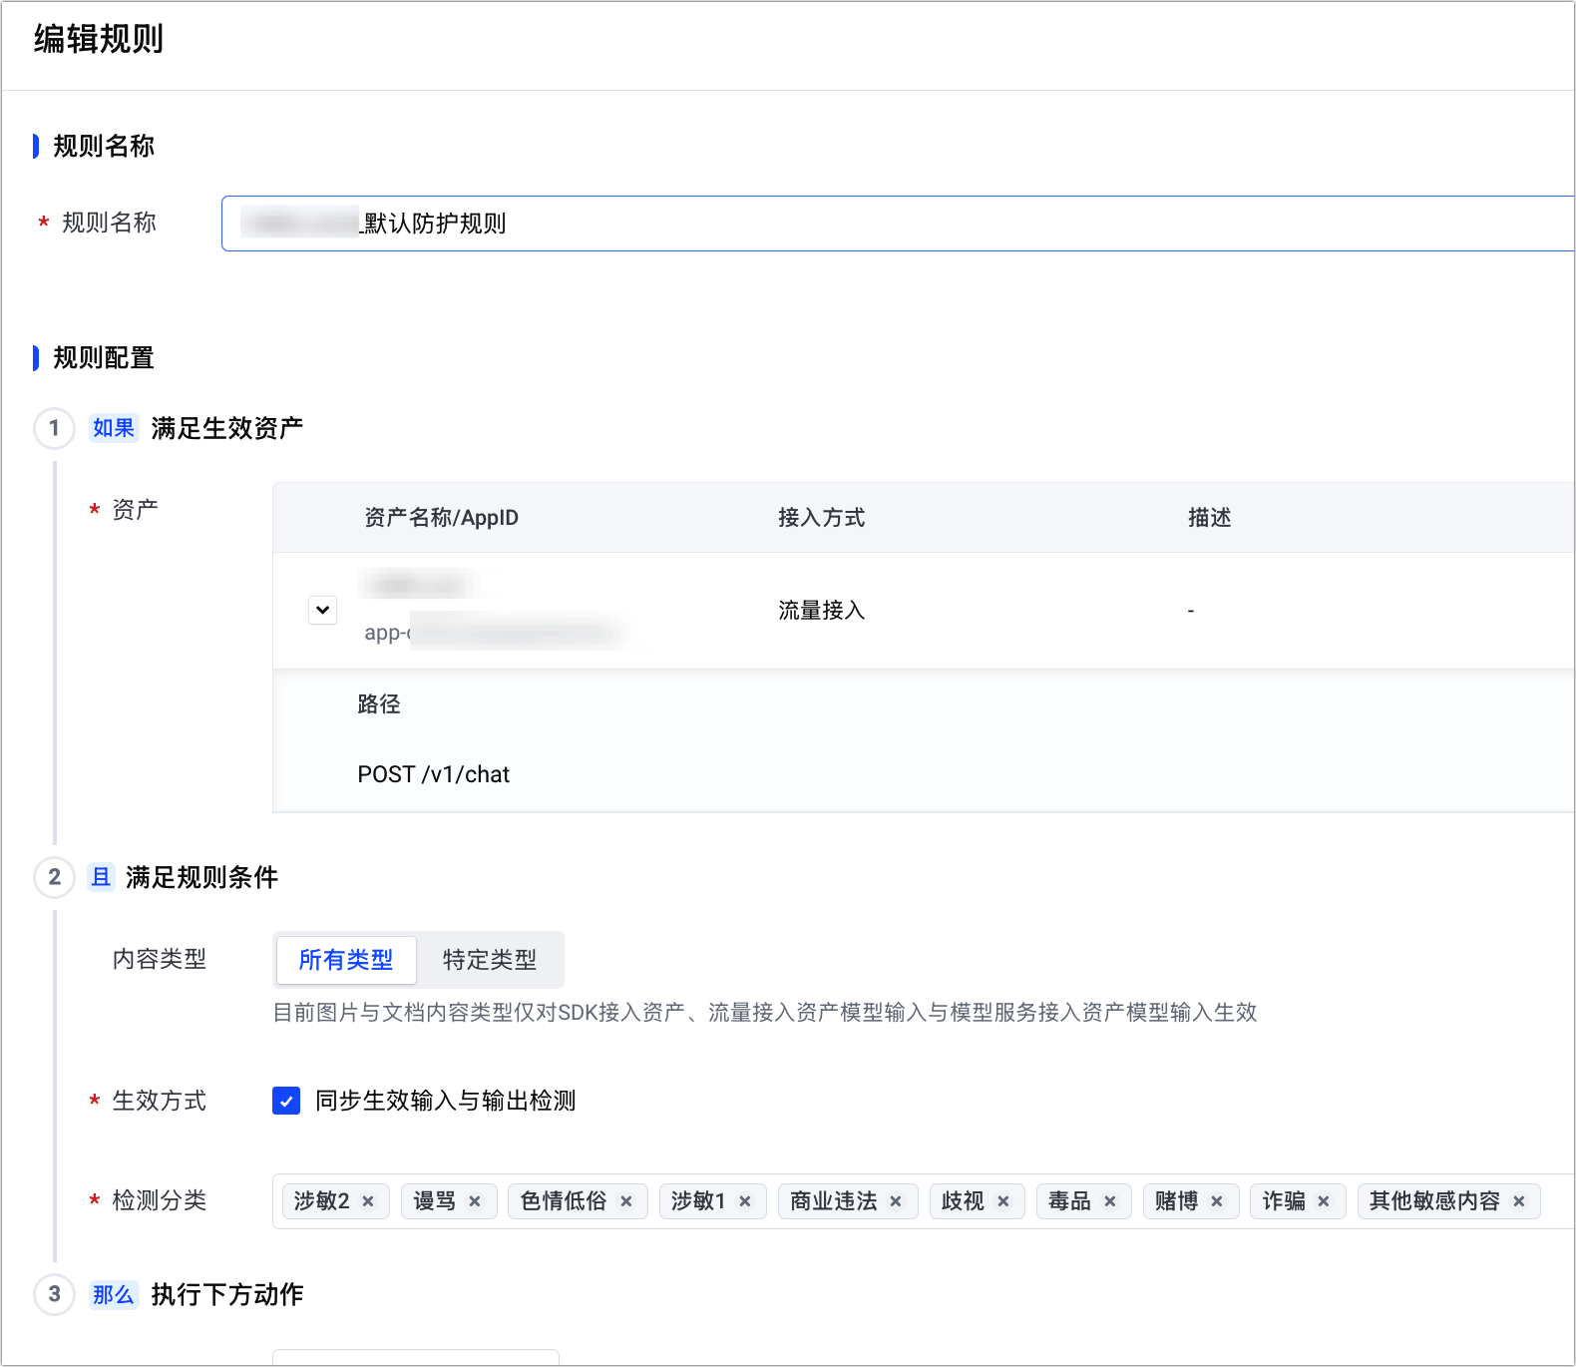This screenshot has height=1367, width=1576.
Task: Switch to 特定类型 content type
Action: 490,960
